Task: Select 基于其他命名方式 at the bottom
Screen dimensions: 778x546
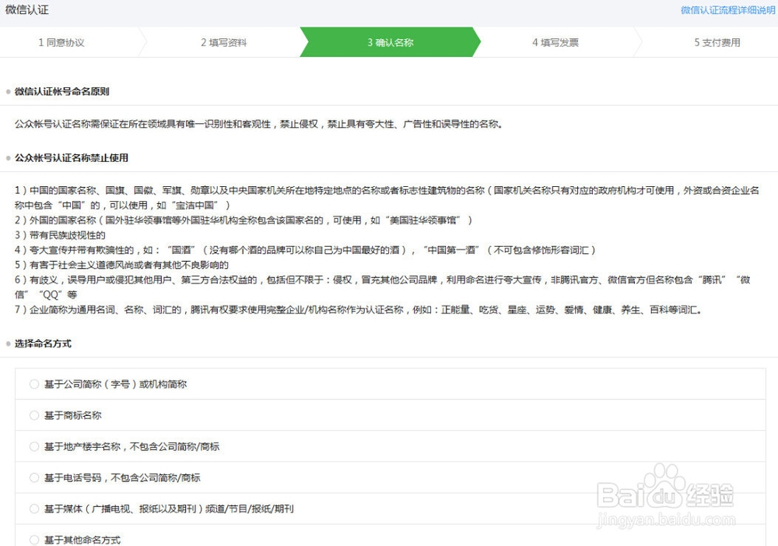Action: coord(33,539)
